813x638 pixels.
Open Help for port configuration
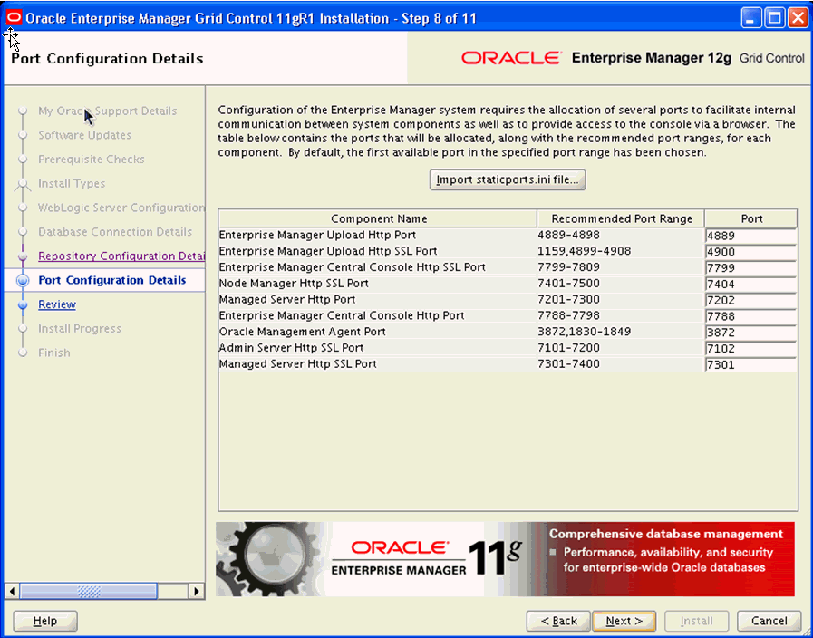click(45, 621)
